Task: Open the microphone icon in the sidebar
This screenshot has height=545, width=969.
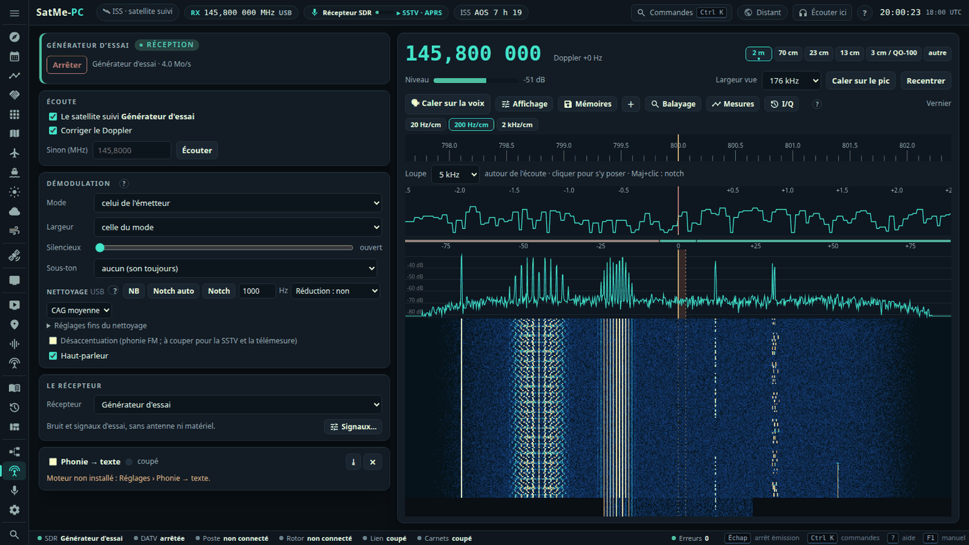Action: coord(15,490)
